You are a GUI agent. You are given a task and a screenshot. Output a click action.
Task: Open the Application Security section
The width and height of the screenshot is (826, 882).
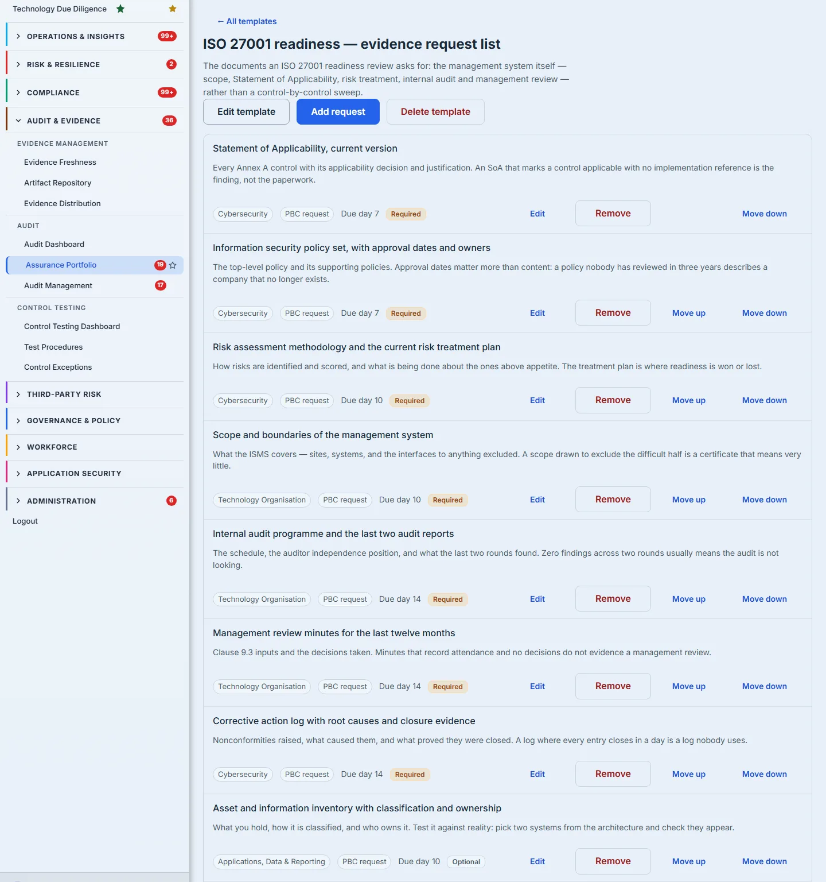coord(95,474)
